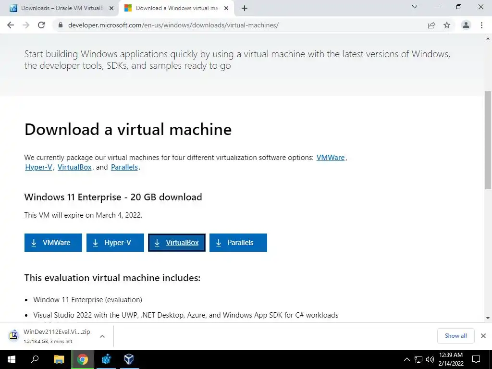This screenshot has height=369, width=492.
Task: Close the Download a Windows virtual machine tab
Action: [x=226, y=8]
